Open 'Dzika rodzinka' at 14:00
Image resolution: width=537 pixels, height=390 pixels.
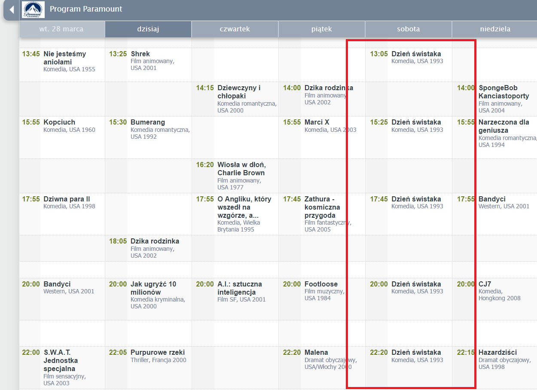[329, 88]
